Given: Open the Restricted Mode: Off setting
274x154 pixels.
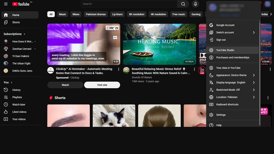Looking at the screenshot, I should 232,90.
